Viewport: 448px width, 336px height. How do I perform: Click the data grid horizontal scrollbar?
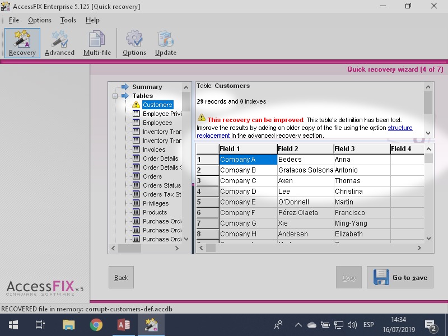tap(314, 248)
